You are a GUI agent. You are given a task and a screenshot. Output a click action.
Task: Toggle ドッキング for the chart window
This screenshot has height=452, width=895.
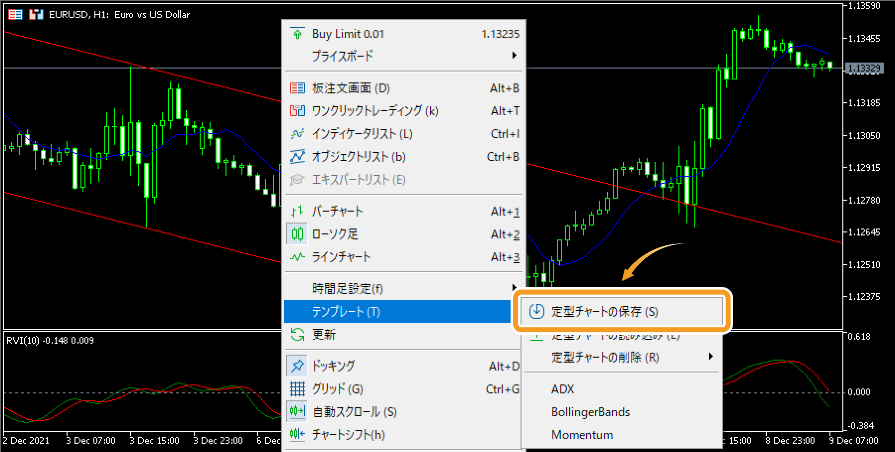403,366
